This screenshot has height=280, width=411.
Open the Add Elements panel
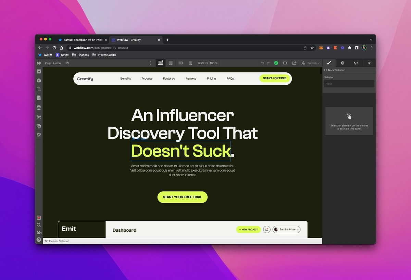coord(39,72)
